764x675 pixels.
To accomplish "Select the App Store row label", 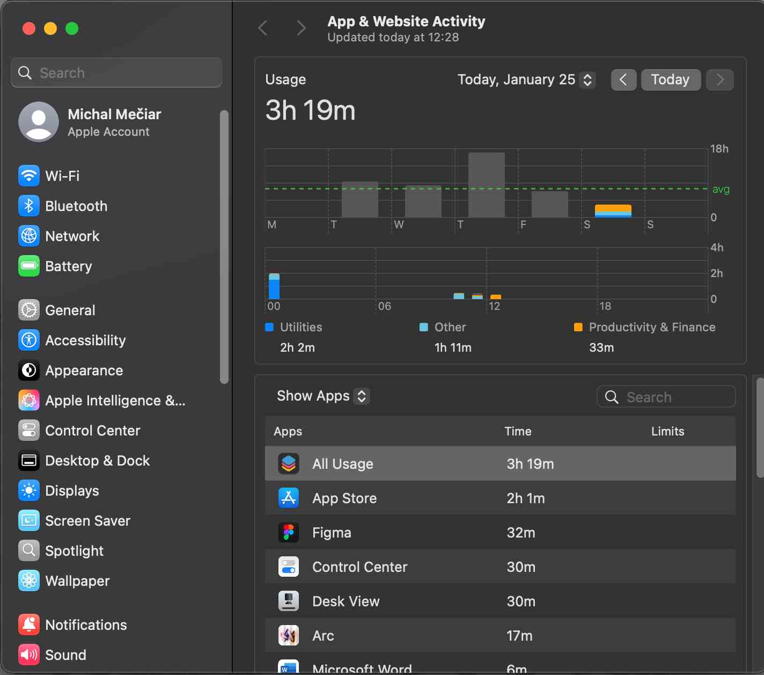I will pos(344,498).
